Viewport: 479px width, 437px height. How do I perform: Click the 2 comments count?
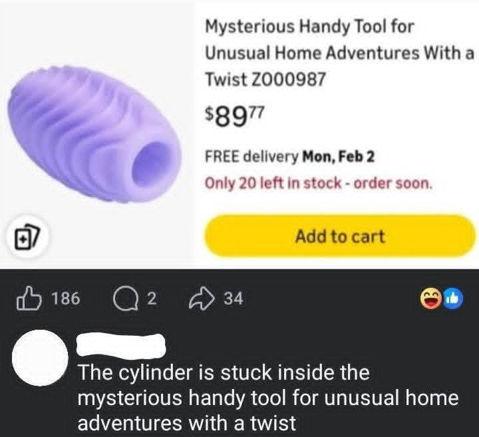tap(152, 298)
